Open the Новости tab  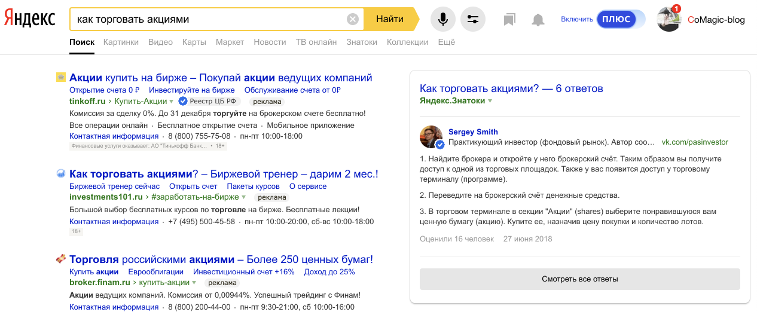[x=270, y=42]
